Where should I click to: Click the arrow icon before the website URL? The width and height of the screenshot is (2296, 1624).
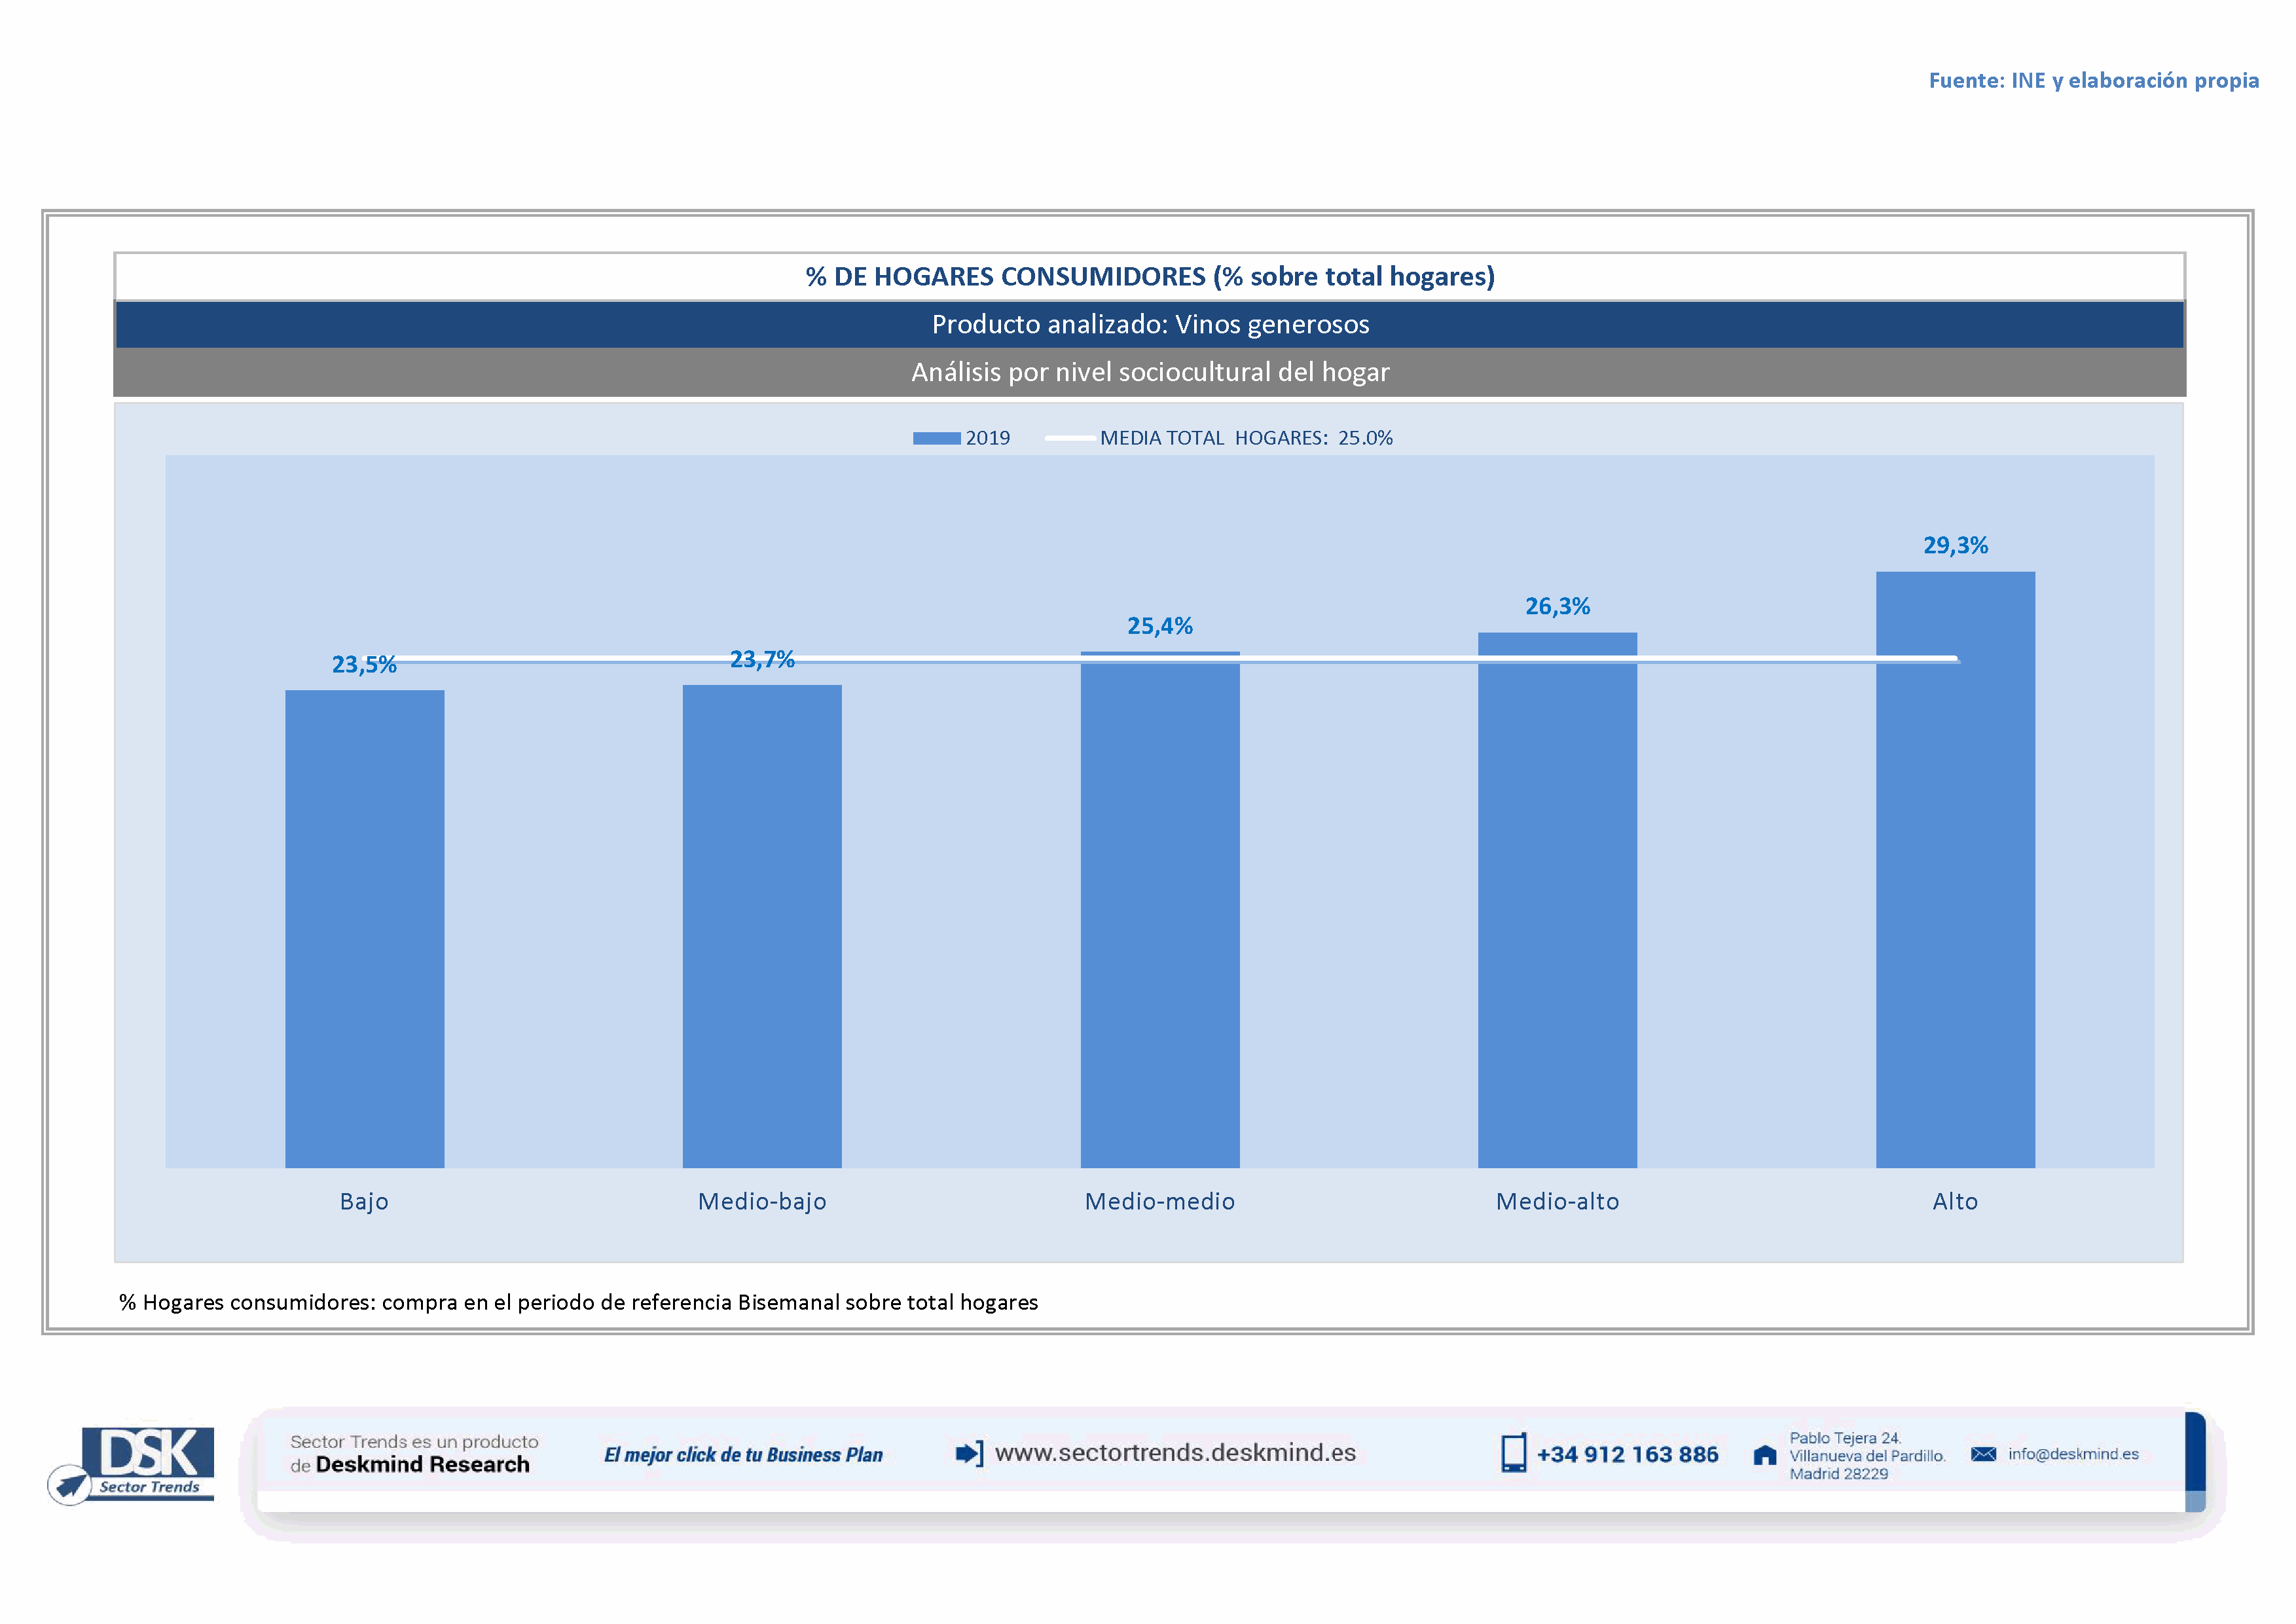(x=969, y=1453)
